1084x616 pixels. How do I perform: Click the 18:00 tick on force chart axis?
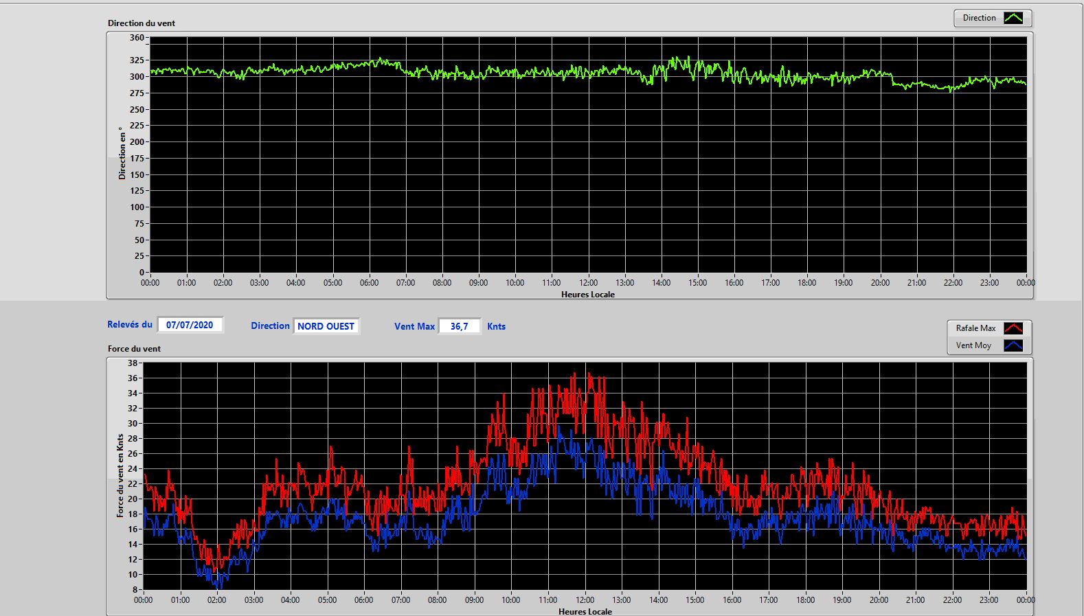tap(805, 600)
